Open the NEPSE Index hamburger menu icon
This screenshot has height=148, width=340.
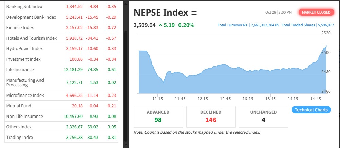(x=194, y=13)
